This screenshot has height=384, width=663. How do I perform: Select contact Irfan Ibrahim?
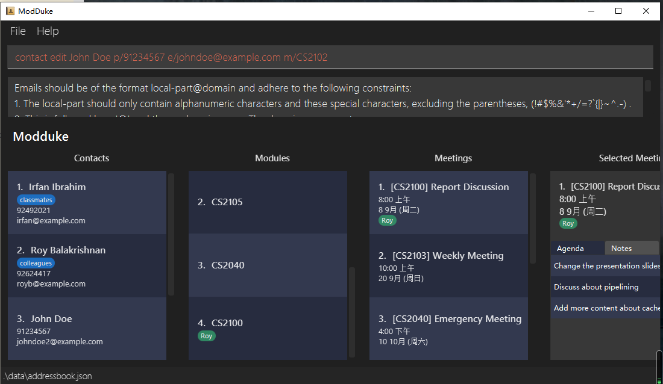(87, 202)
